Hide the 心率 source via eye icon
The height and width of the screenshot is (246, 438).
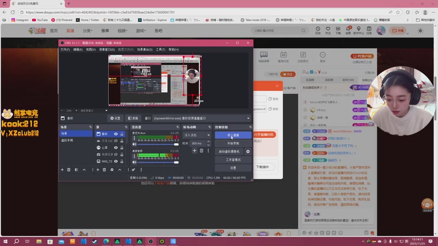(x=116, y=148)
